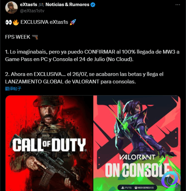Click the blue verified badge

(x=93, y=5)
